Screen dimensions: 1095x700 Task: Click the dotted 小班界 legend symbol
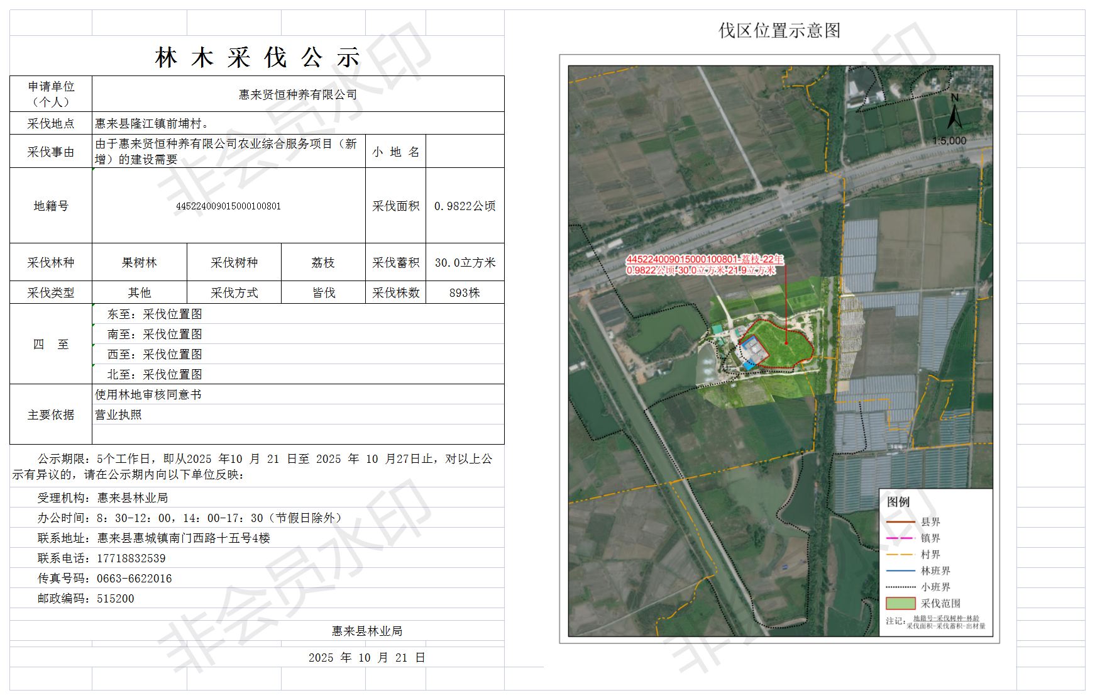point(900,587)
